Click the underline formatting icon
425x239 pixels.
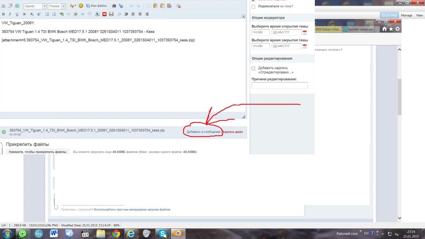click(17, 14)
